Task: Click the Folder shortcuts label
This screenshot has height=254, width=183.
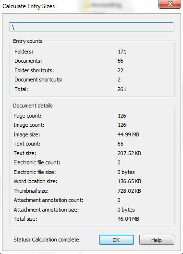Action: [34, 70]
